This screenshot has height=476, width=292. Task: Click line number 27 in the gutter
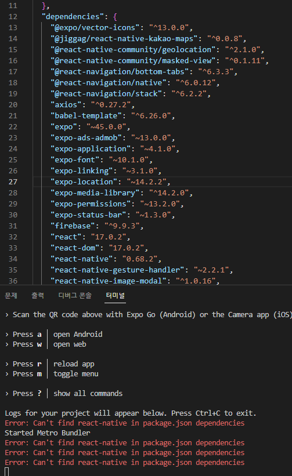click(13, 182)
